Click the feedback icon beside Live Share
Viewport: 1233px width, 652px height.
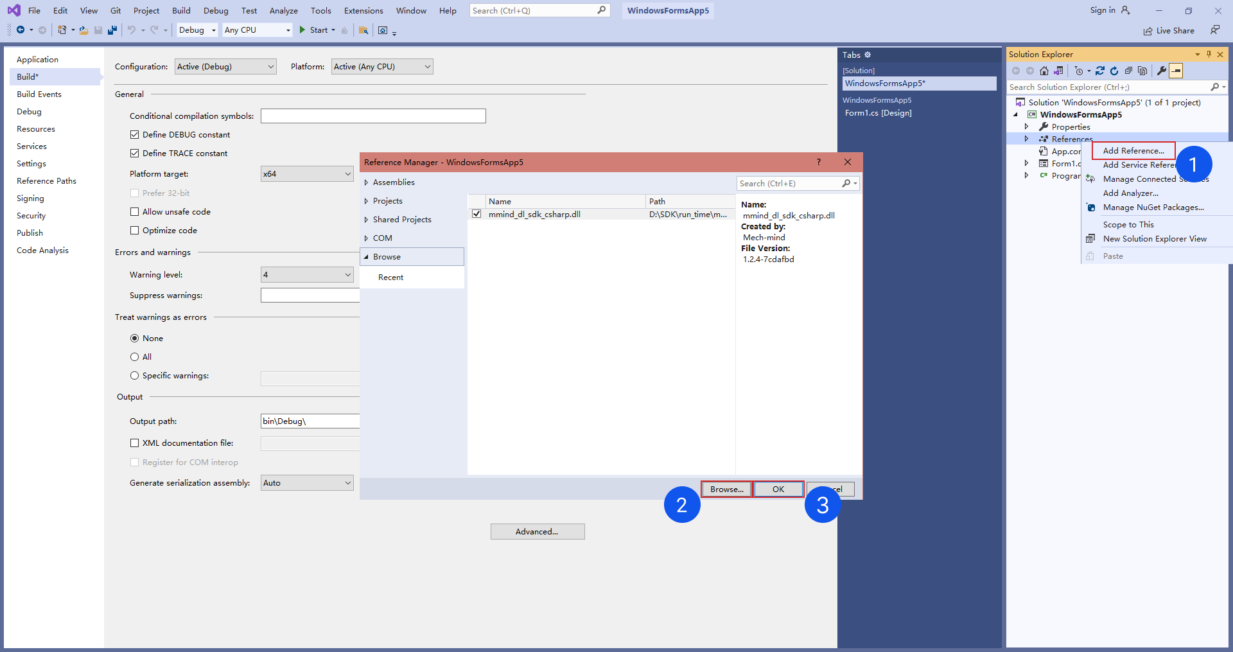[x=1214, y=30]
